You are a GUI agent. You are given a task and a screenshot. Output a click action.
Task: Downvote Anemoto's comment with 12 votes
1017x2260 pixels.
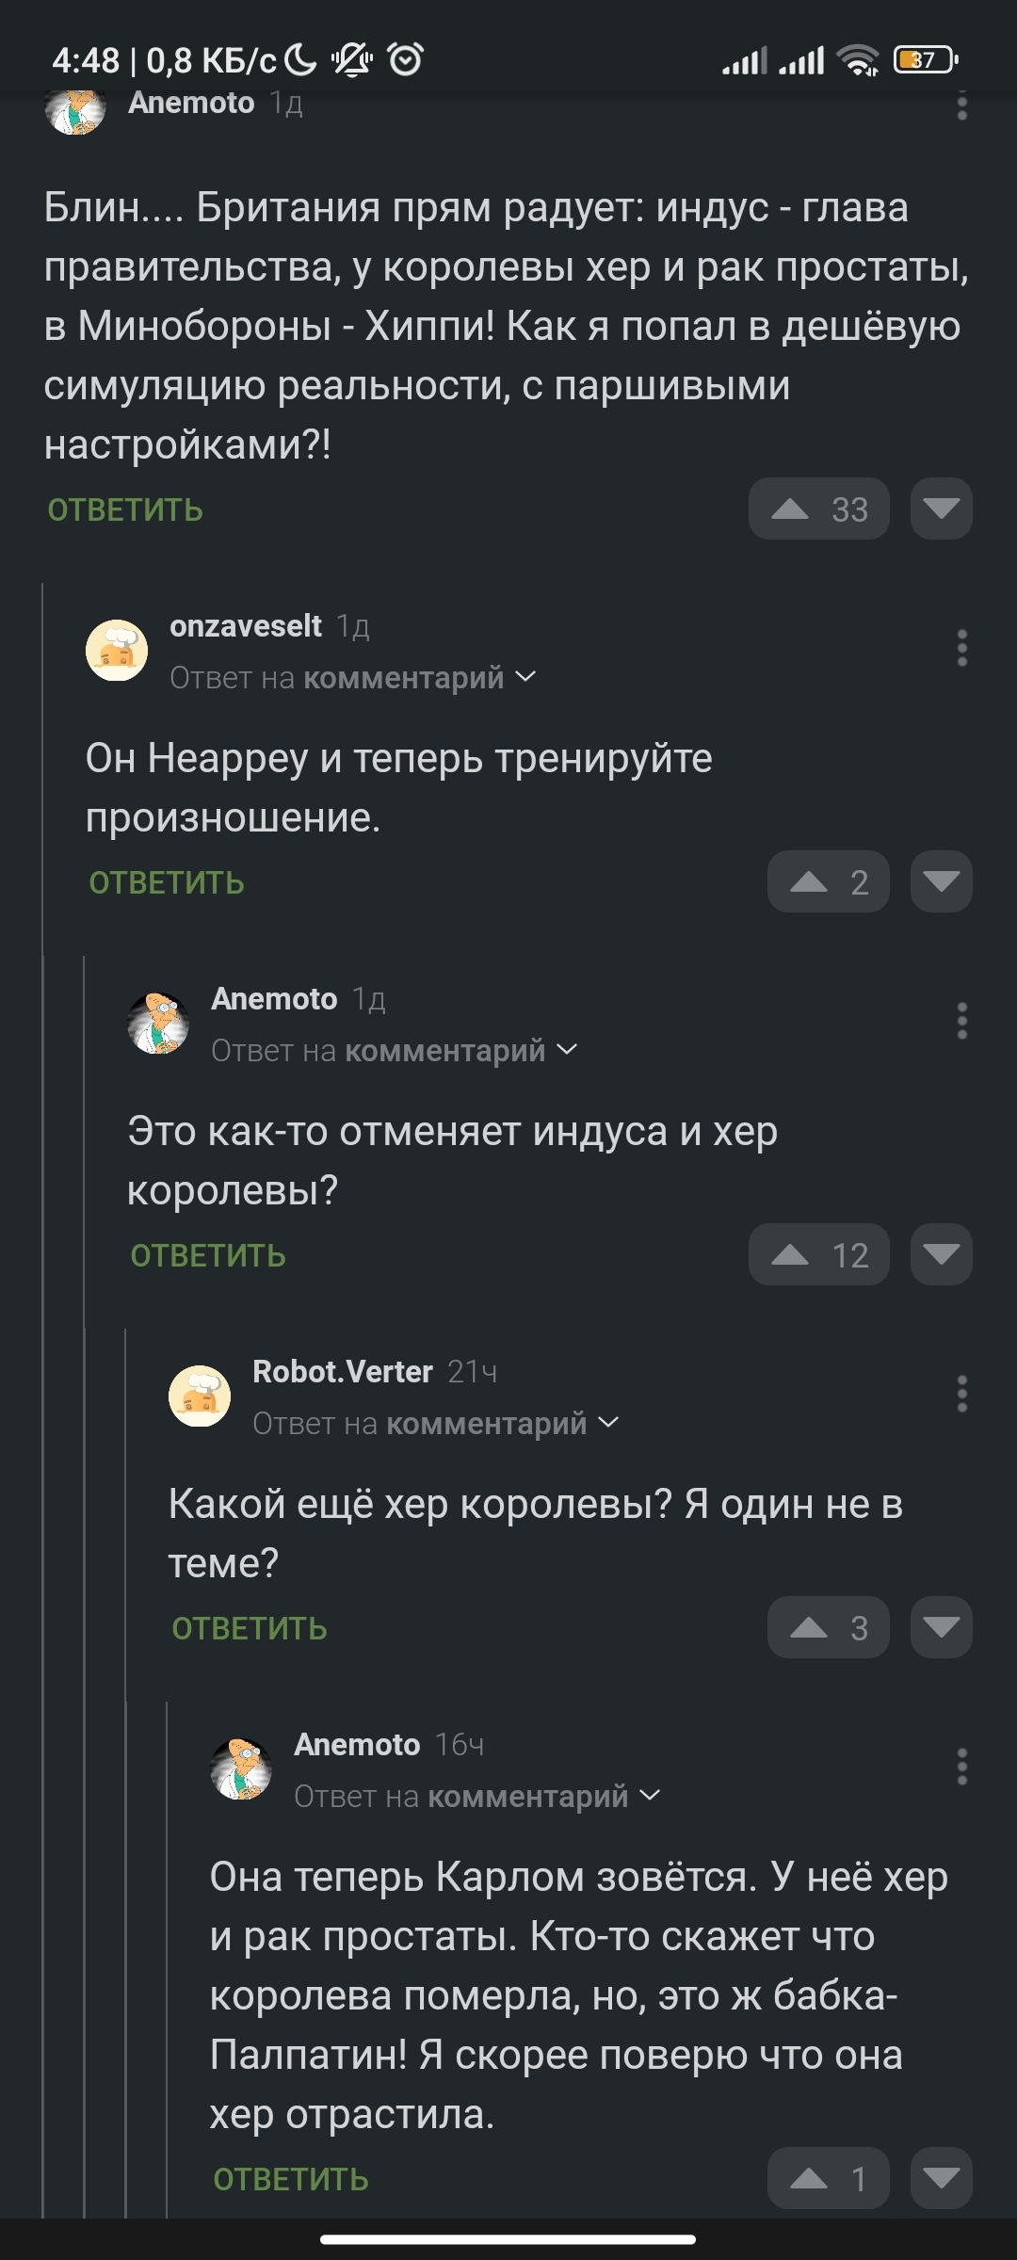pyautogui.click(x=941, y=1255)
